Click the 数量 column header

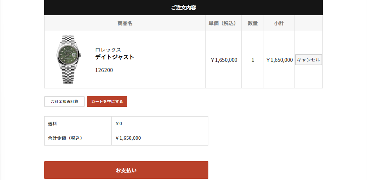253,23
